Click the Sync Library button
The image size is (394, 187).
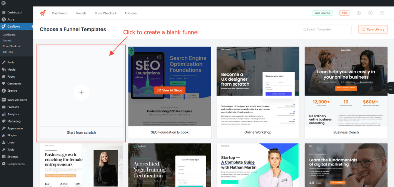(372, 30)
